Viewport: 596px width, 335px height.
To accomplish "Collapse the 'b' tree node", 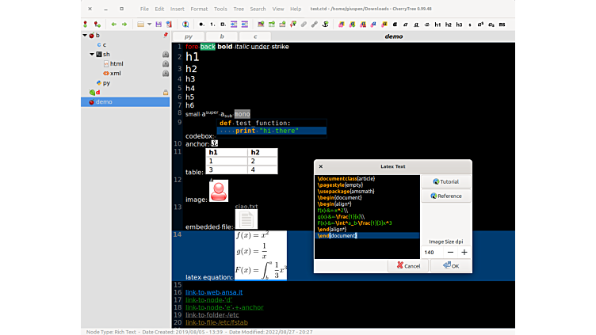I will [x=85, y=36].
